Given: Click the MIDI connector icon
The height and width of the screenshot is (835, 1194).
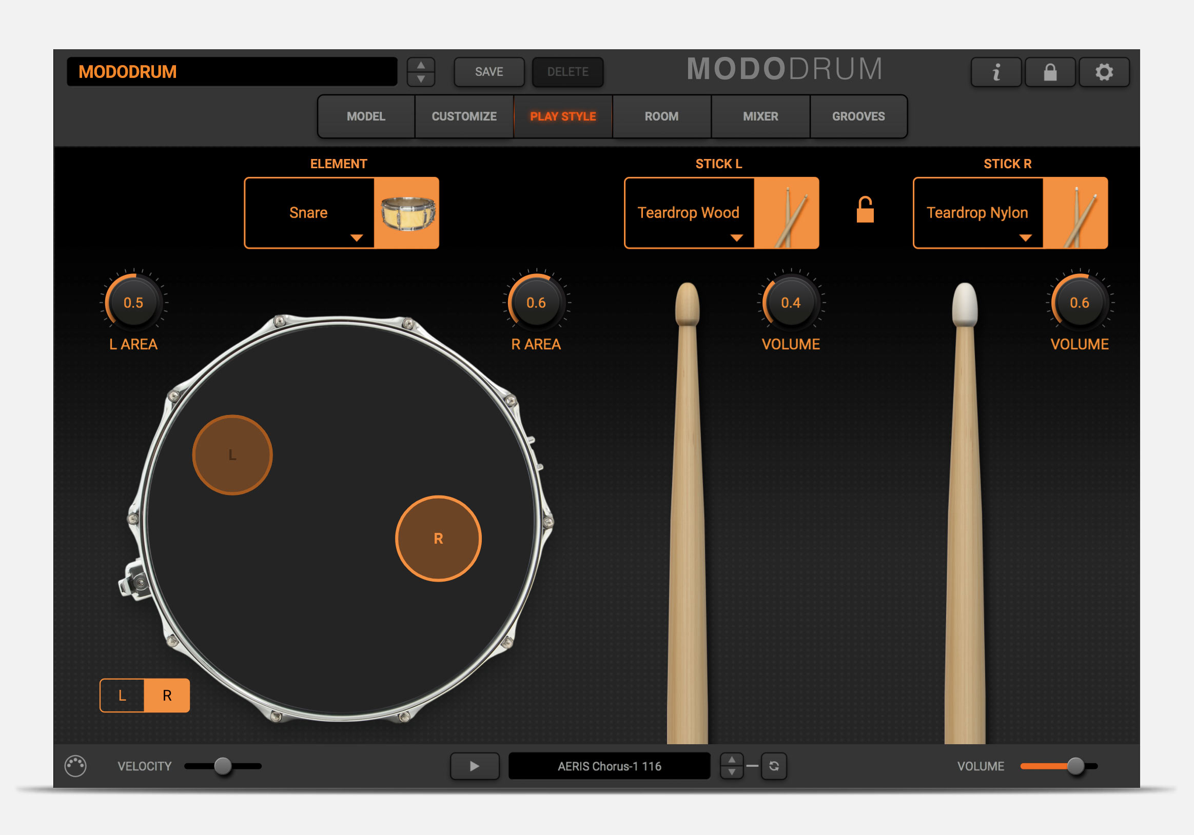Looking at the screenshot, I should [x=75, y=766].
